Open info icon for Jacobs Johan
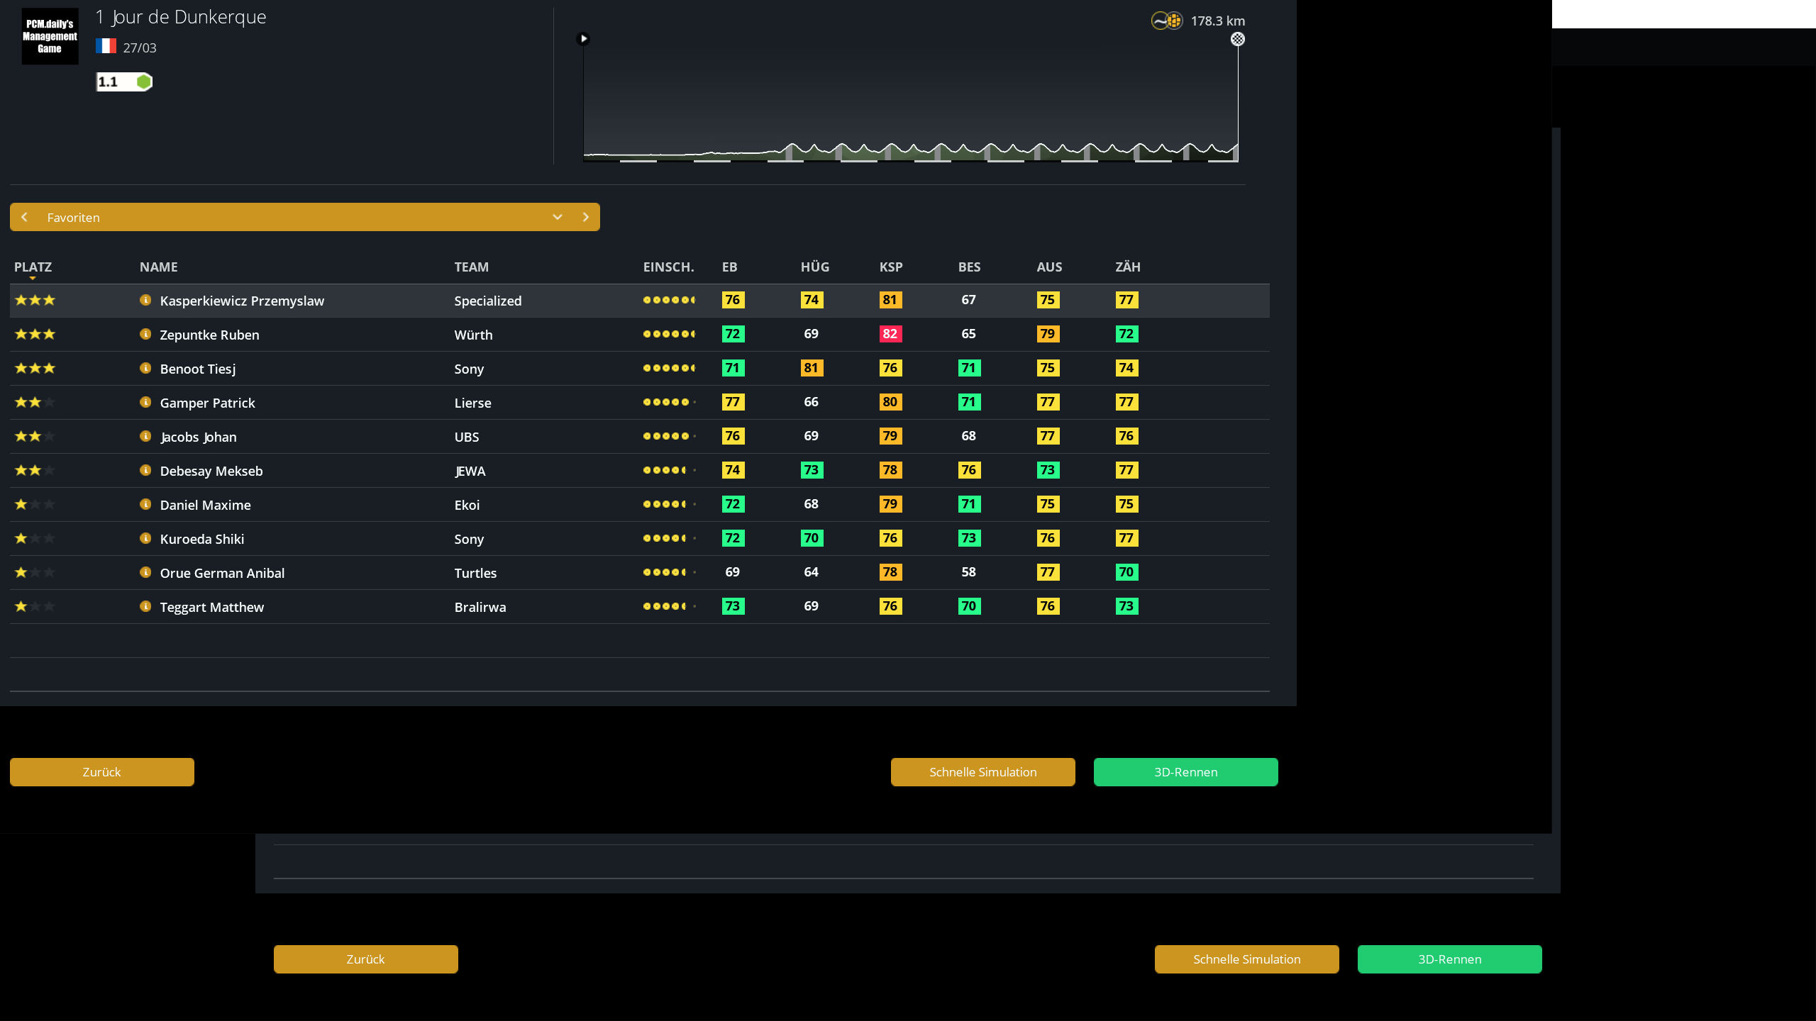 point(145,436)
